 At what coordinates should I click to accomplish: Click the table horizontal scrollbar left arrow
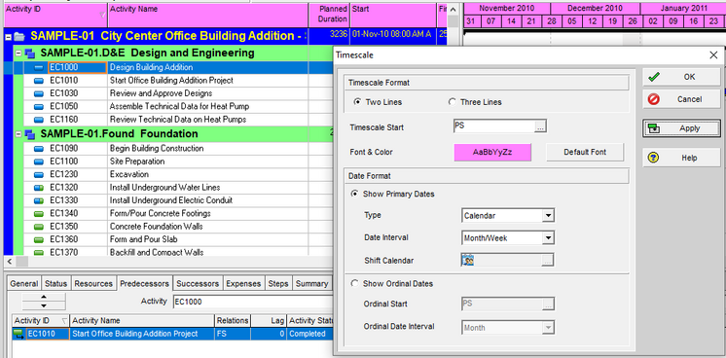point(10,262)
